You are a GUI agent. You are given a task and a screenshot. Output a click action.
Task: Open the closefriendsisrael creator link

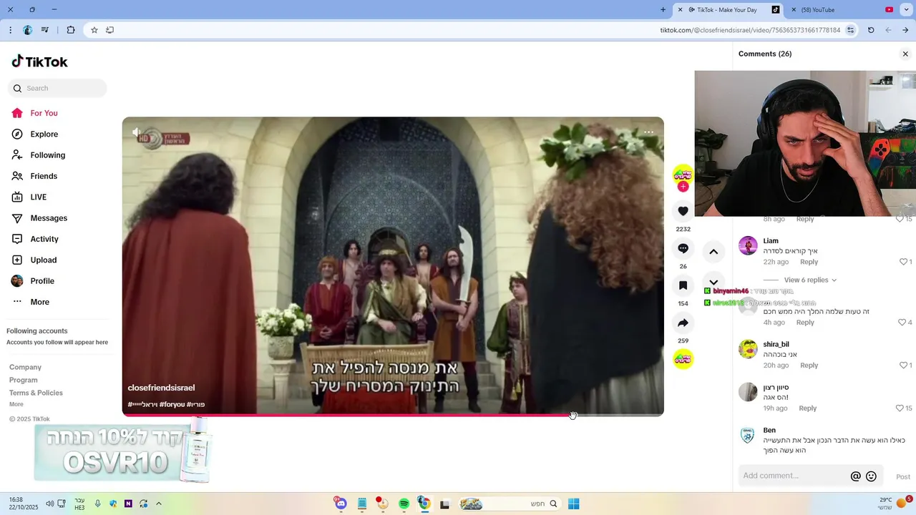coord(161,388)
